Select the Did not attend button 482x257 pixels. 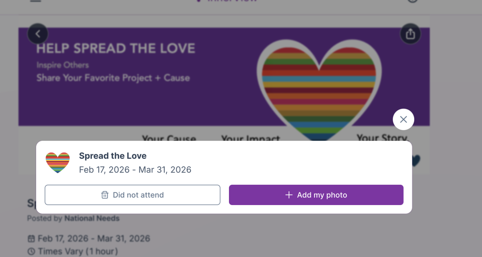[x=132, y=195]
